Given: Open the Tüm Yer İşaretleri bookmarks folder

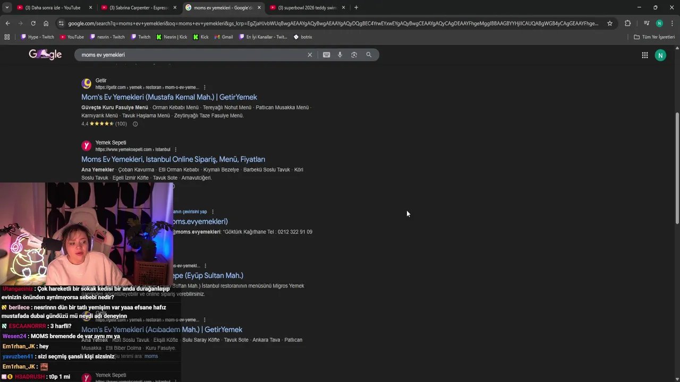Looking at the screenshot, I should pyautogui.click(x=654, y=37).
